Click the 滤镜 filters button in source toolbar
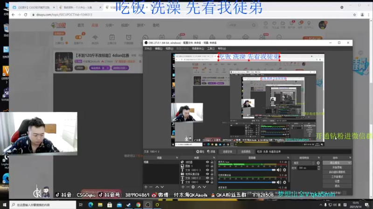The image size is (373, 209). click(211, 152)
